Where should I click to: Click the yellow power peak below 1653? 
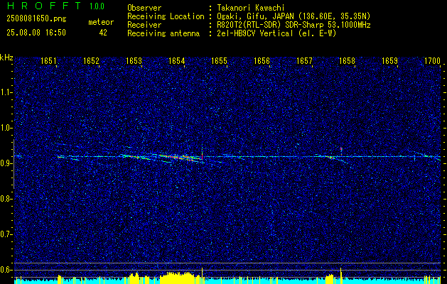click(134, 278)
